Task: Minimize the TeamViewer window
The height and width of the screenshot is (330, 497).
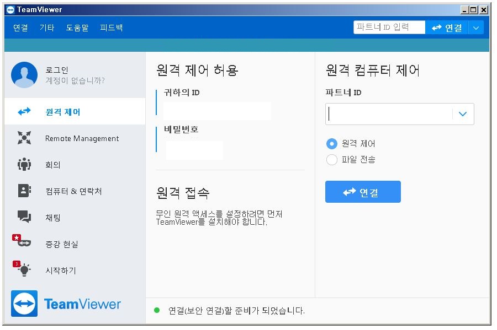Action: 464,10
